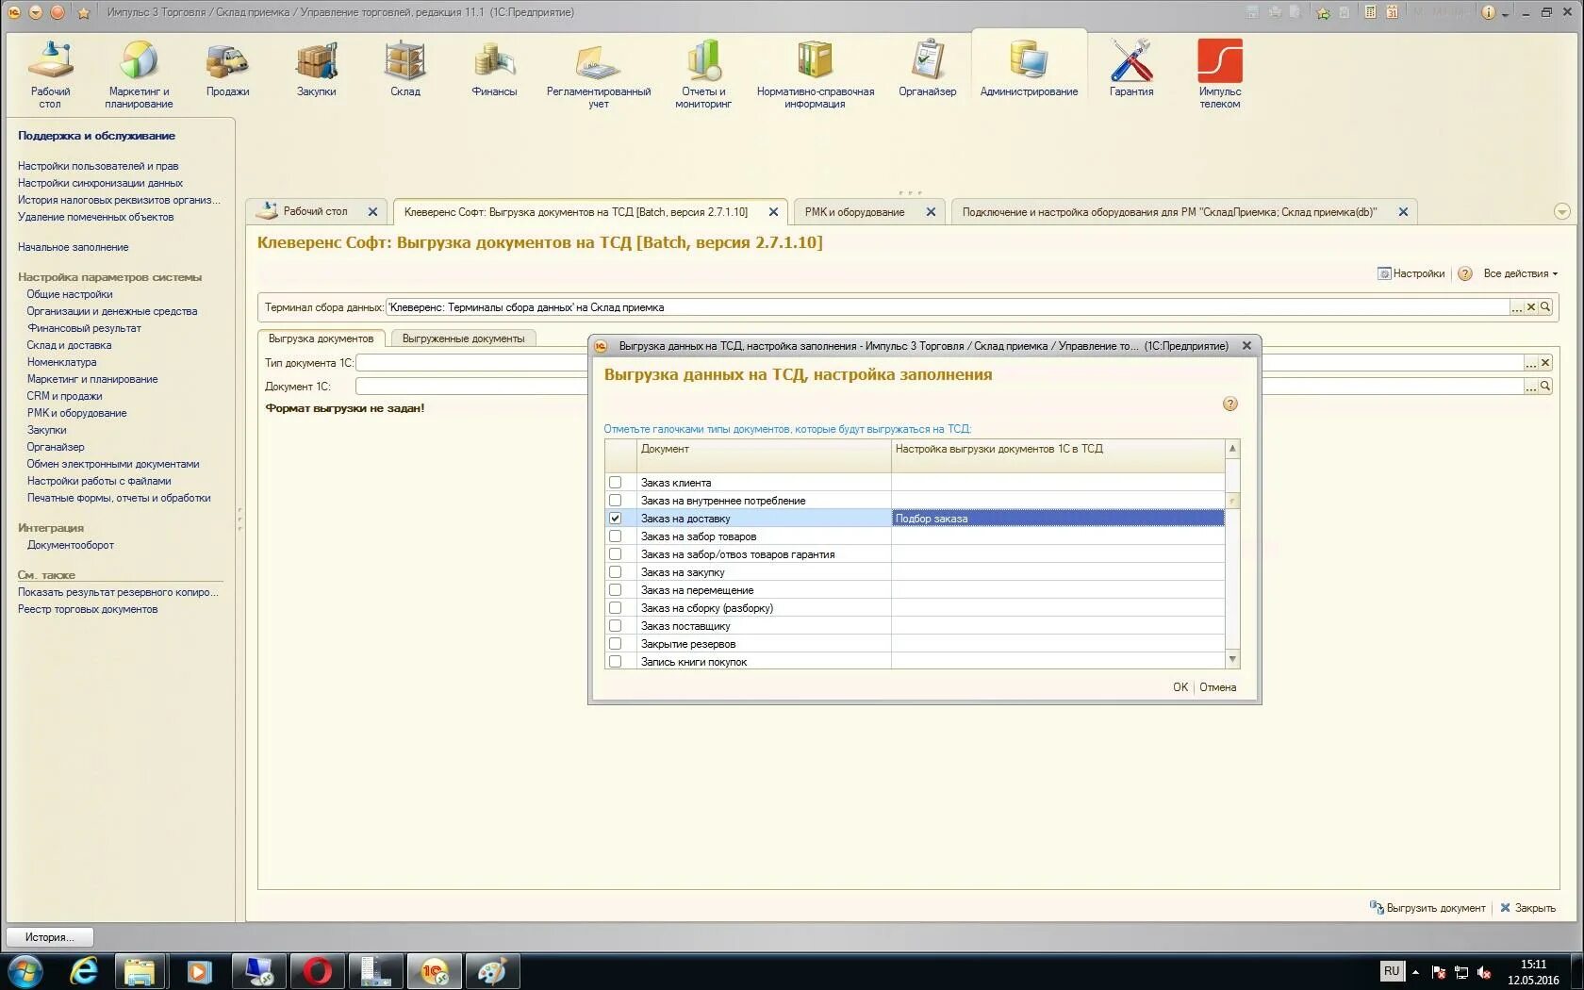Viewport: 1584px width, 990px height.
Task: Click help icon next to Все действия
Action: 1464,273
